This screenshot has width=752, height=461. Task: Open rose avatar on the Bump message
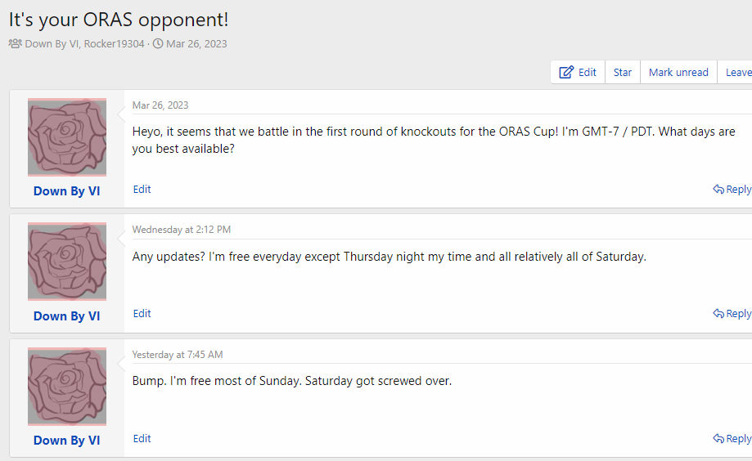[x=67, y=387]
